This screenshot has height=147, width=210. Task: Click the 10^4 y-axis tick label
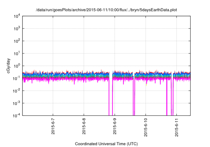click(17, 16)
